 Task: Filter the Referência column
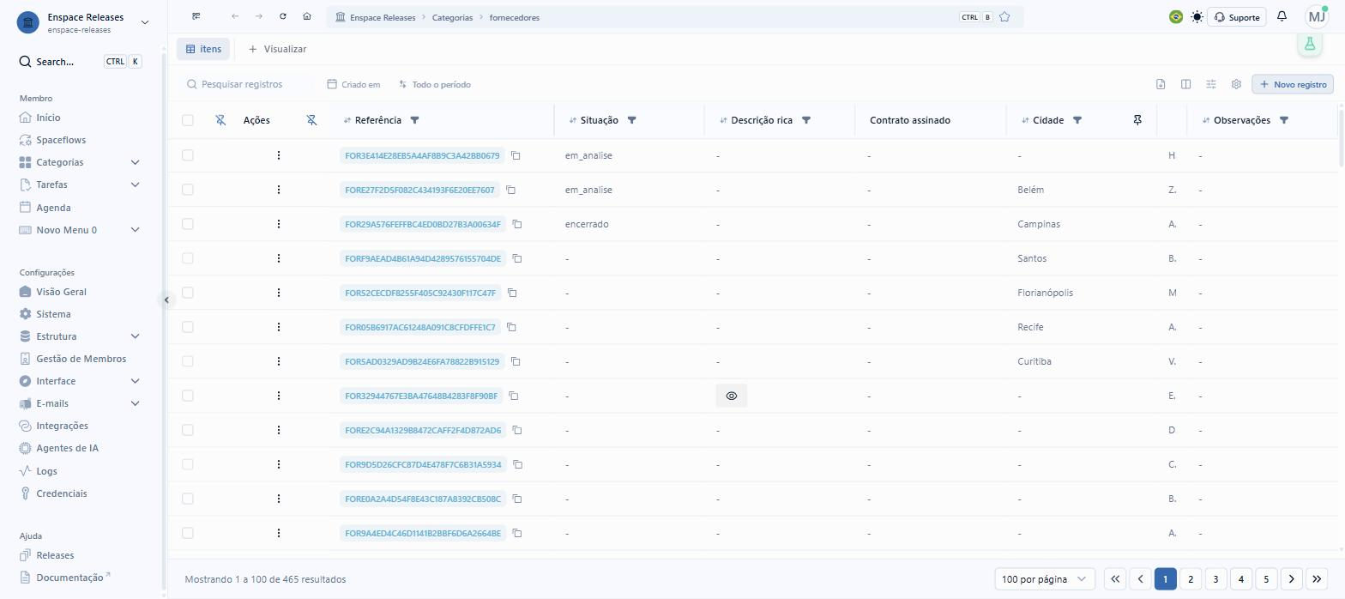click(x=415, y=120)
